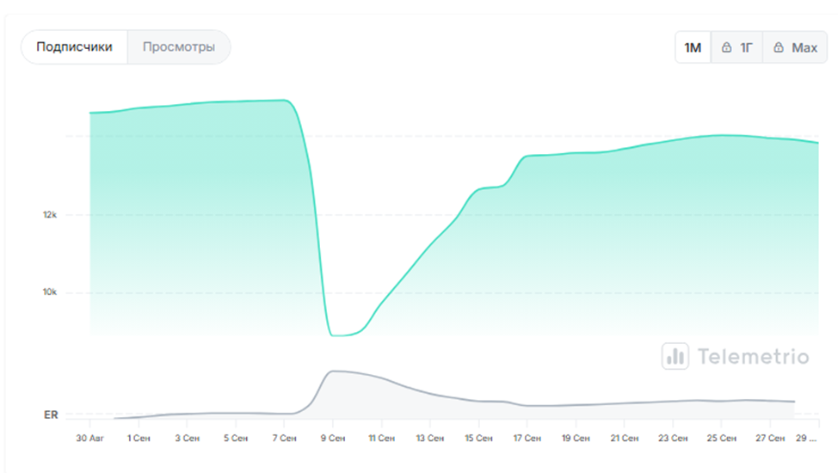
Task: Open the Просмотры tab
Action: coord(179,47)
